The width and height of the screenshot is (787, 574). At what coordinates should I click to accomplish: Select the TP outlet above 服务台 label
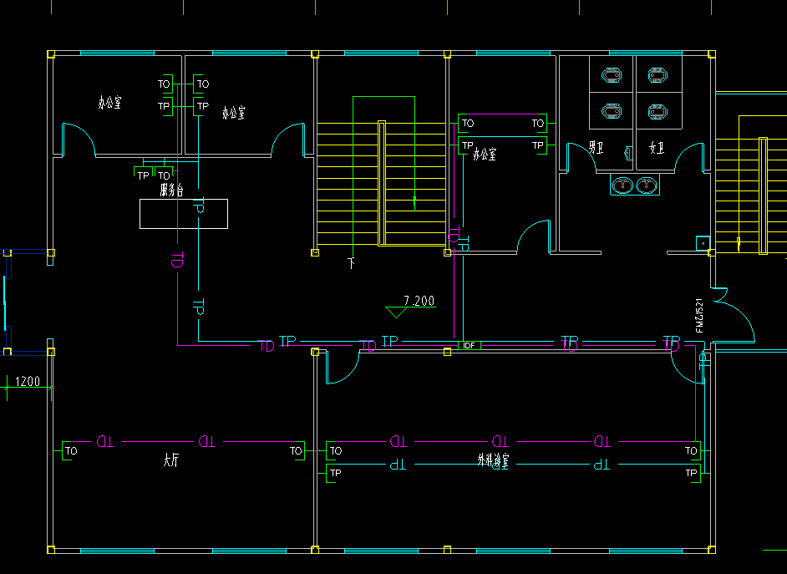[143, 173]
